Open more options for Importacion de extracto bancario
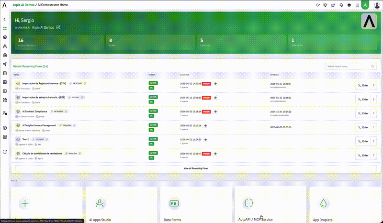Image resolution: width=383 pixels, height=223 pixels. point(374,100)
